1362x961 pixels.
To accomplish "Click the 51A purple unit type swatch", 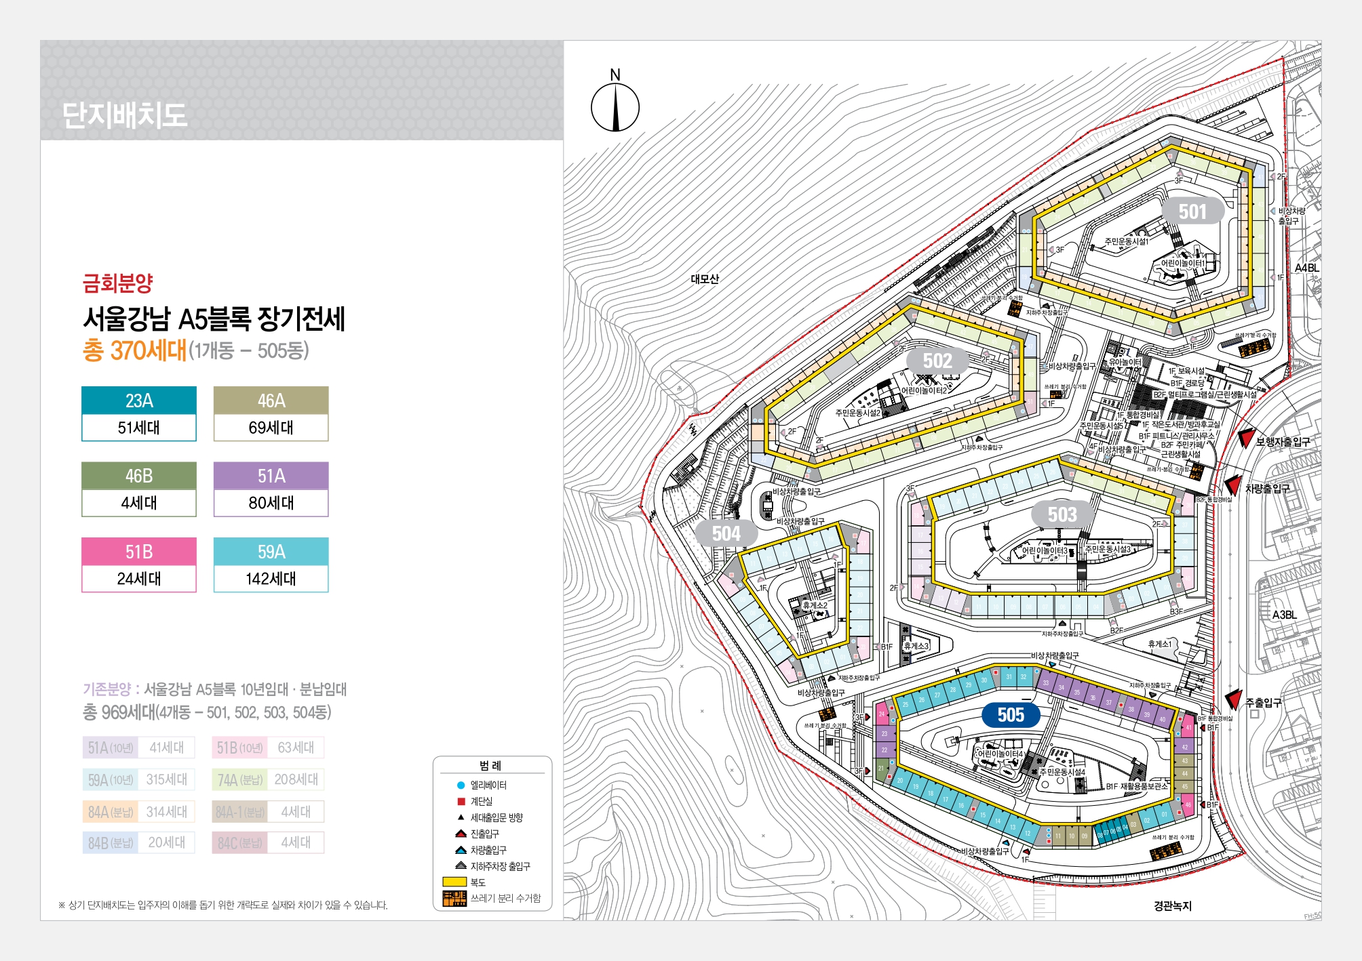I will tap(271, 476).
